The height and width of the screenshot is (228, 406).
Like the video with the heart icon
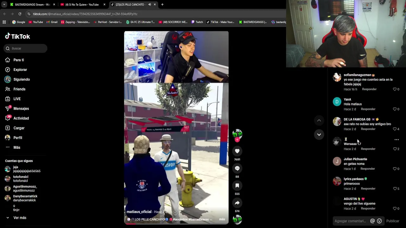tap(237, 151)
